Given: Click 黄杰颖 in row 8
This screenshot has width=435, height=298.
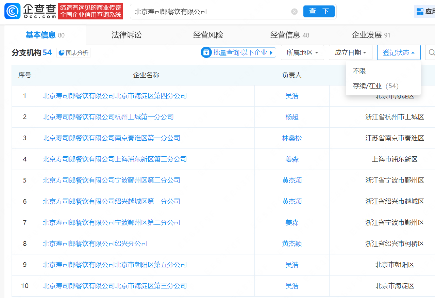Looking at the screenshot, I should [x=292, y=244].
